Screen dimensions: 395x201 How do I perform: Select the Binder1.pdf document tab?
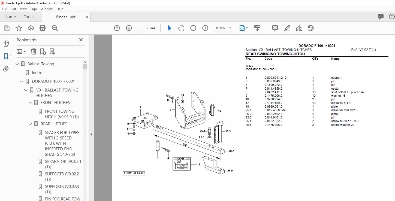66,17
